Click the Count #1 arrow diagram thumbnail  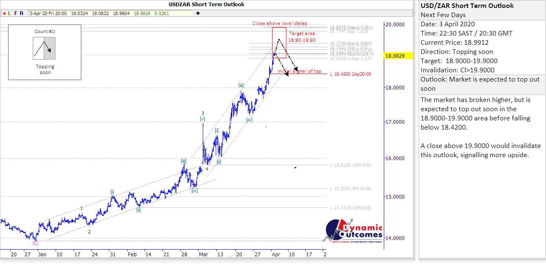[44, 48]
